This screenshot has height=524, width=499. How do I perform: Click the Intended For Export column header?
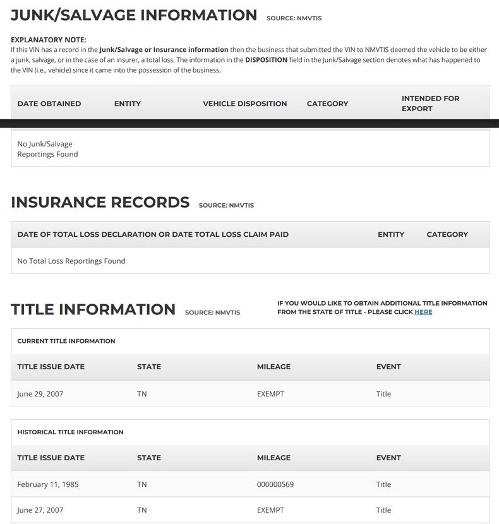click(x=430, y=104)
